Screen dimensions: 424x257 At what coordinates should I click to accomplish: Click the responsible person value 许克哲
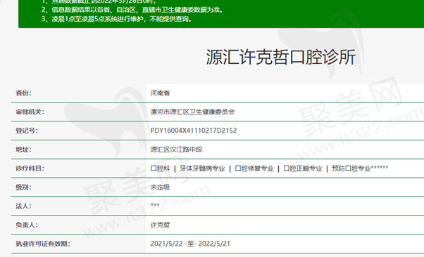pyautogui.click(x=160, y=225)
